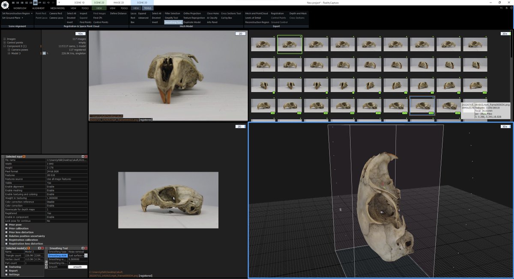Screen dimensions: 514x279
Task: Switch to the MESH MODEL ribbon tab
Action: (x=57, y=8)
